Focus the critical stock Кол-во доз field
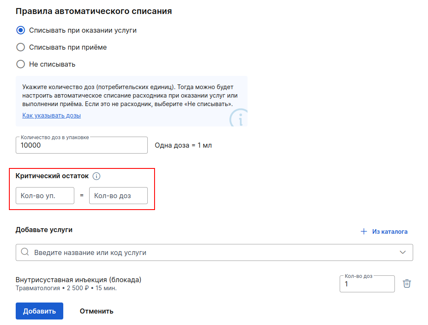The height and width of the screenshot is (325, 428). point(118,196)
